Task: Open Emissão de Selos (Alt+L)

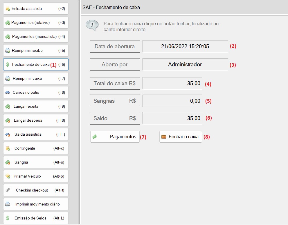Action: coord(36,218)
